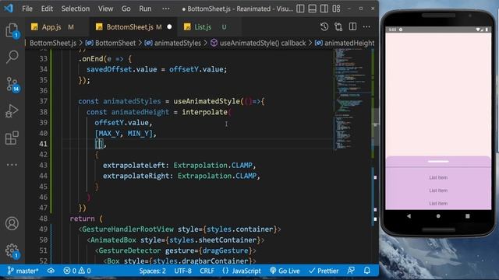Open the Edit menu
This screenshot has height=280, width=499.
[47, 9]
